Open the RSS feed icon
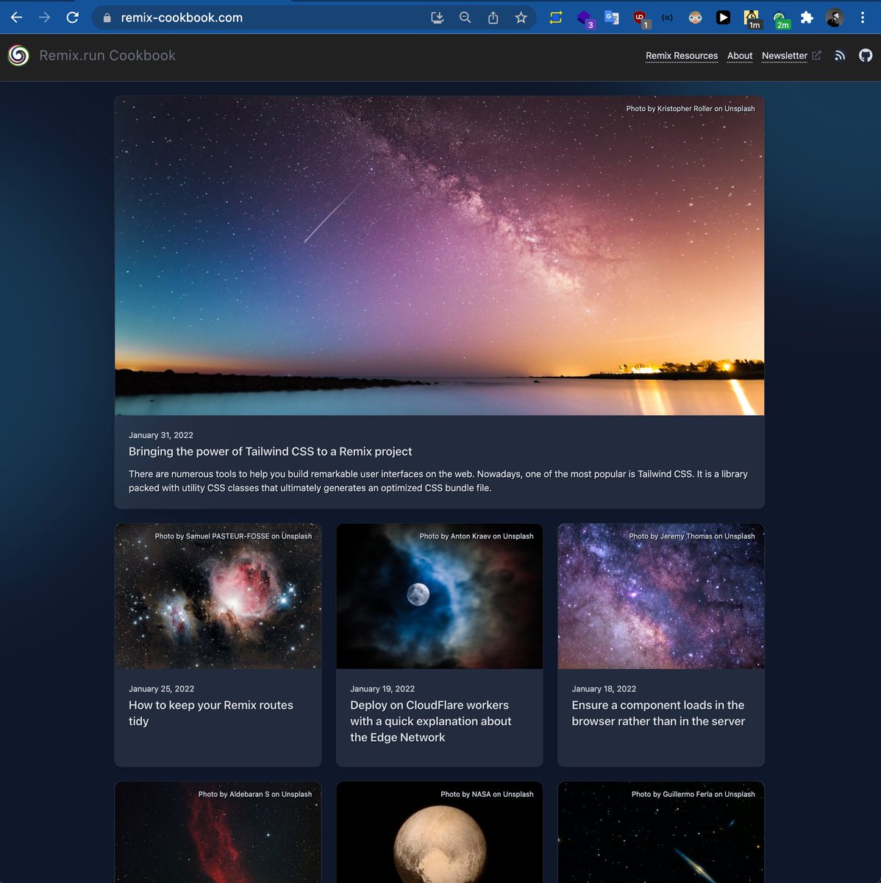 point(840,56)
